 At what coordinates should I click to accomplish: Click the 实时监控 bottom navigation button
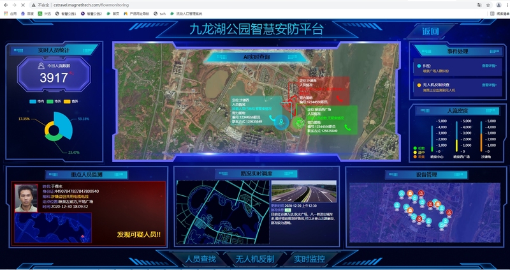(309, 259)
